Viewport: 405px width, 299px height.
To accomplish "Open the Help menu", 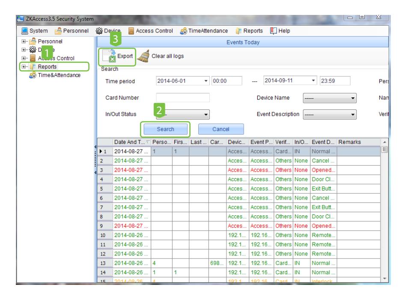I will click(280, 31).
